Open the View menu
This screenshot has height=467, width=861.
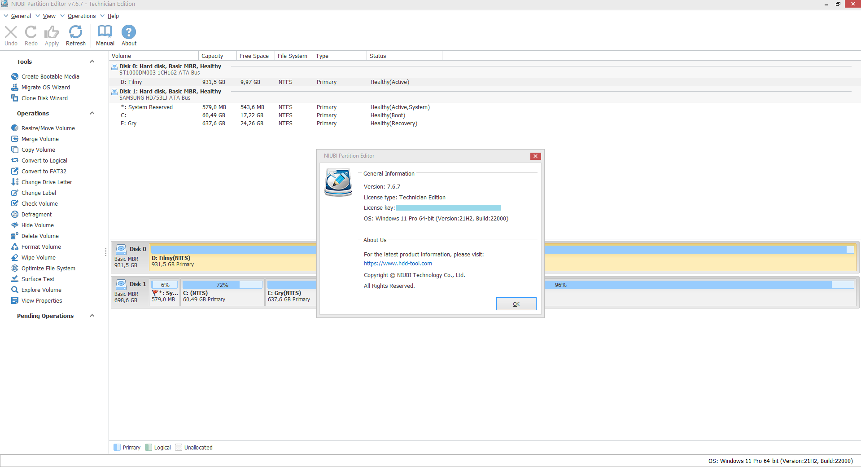(x=49, y=16)
